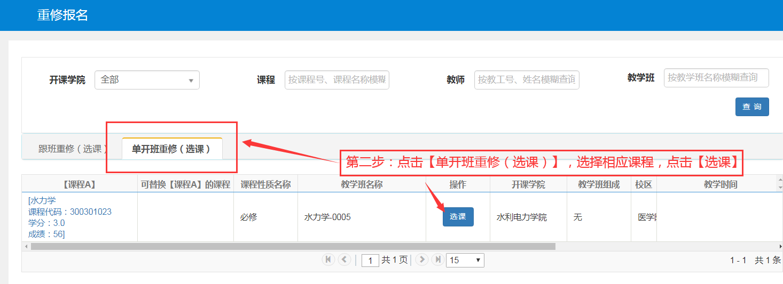Click the 可替换【课程A】的课程 column header
The height and width of the screenshot is (284, 783).
[185, 185]
